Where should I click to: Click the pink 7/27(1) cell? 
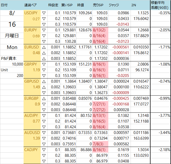pos(100,104)
